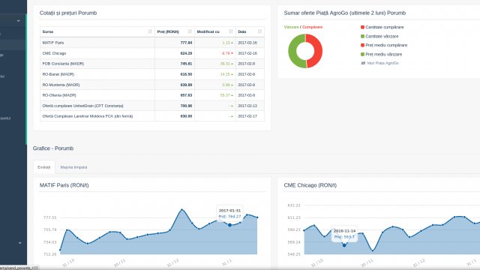Screen dimensions: 480x270
Task: Click the Cantitate cumpărare red legend swatch
Action: (362, 27)
